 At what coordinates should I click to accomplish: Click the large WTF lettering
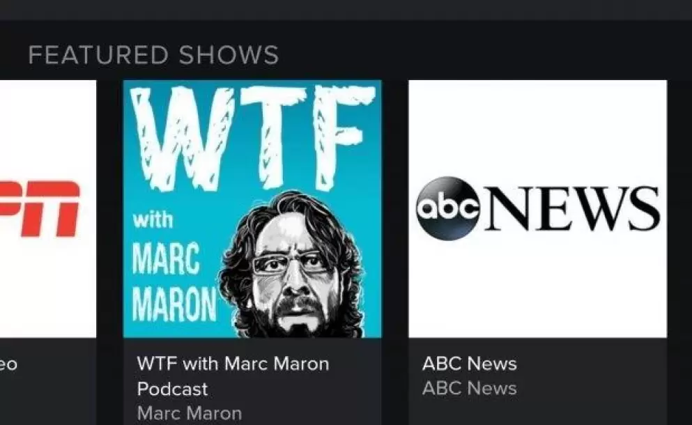252,138
